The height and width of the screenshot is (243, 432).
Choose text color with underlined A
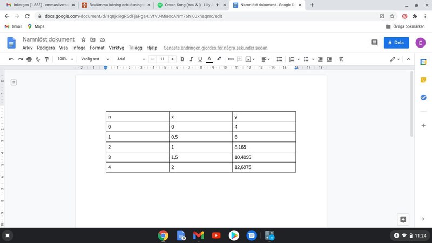click(x=209, y=59)
